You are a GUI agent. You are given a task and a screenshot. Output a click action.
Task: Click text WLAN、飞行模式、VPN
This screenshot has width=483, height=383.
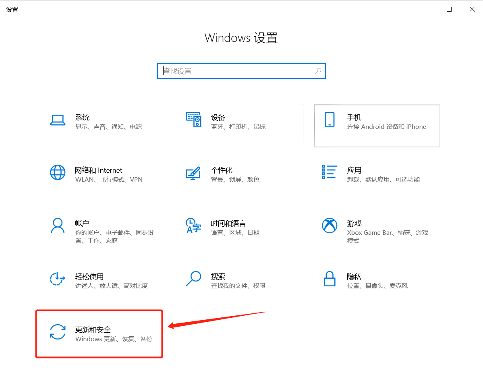[109, 180]
